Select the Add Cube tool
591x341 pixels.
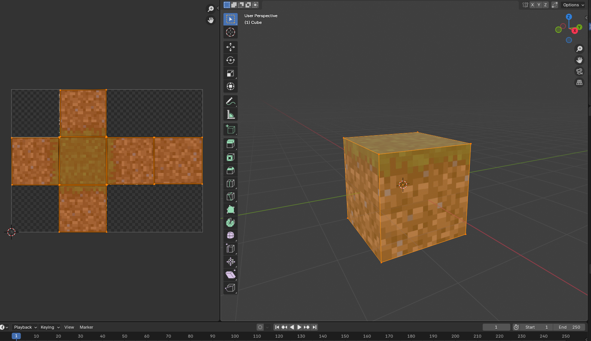(231, 129)
